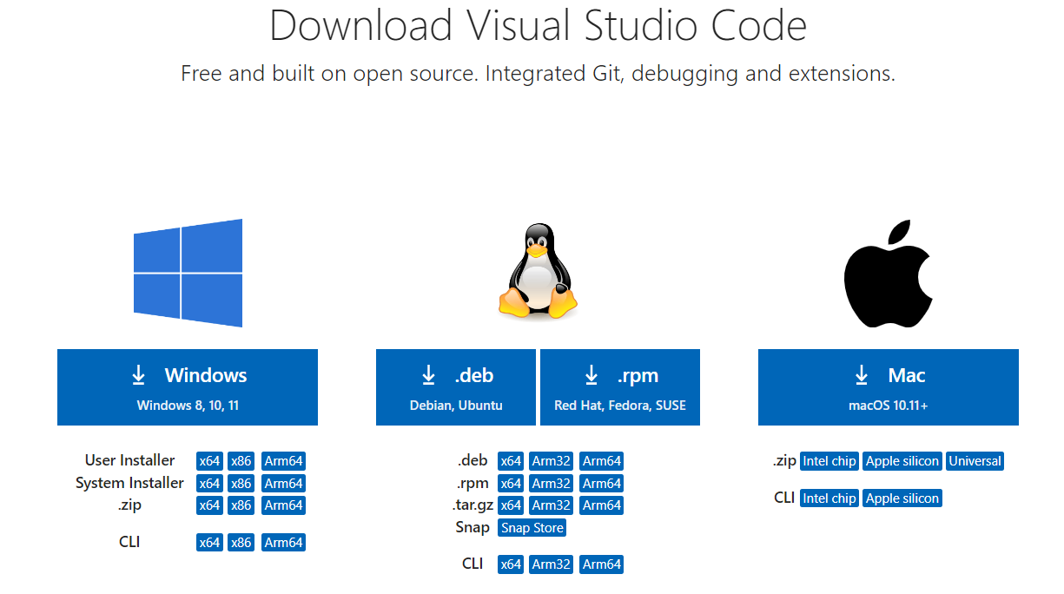
Task: Click the Mac macOS 10.11+ download button
Action: click(888, 387)
